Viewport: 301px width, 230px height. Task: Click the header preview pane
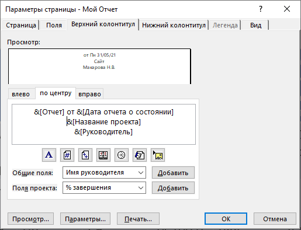pos(99,67)
